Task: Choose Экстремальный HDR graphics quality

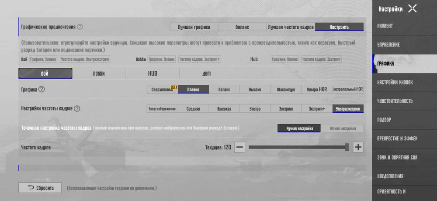Action: (x=348, y=90)
